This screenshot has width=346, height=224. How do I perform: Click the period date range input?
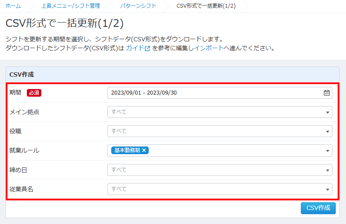pos(213,93)
